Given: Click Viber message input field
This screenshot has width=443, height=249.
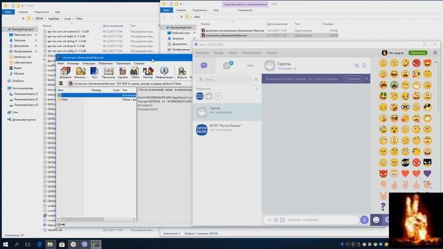Looking at the screenshot, I should click(x=321, y=220).
